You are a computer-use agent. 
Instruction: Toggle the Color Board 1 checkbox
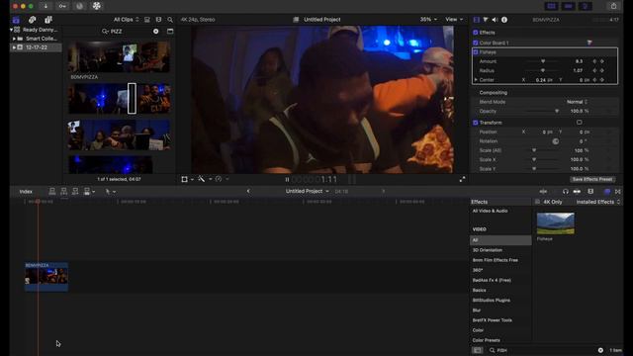475,43
